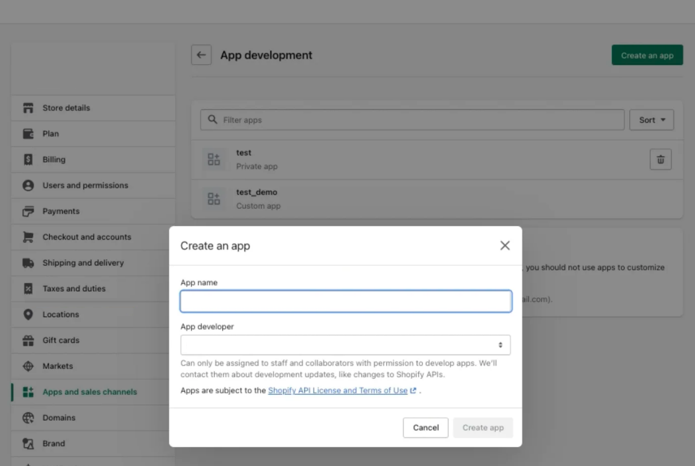Click the Shipping and delivery truck icon
The image size is (695, 466).
[x=28, y=263]
